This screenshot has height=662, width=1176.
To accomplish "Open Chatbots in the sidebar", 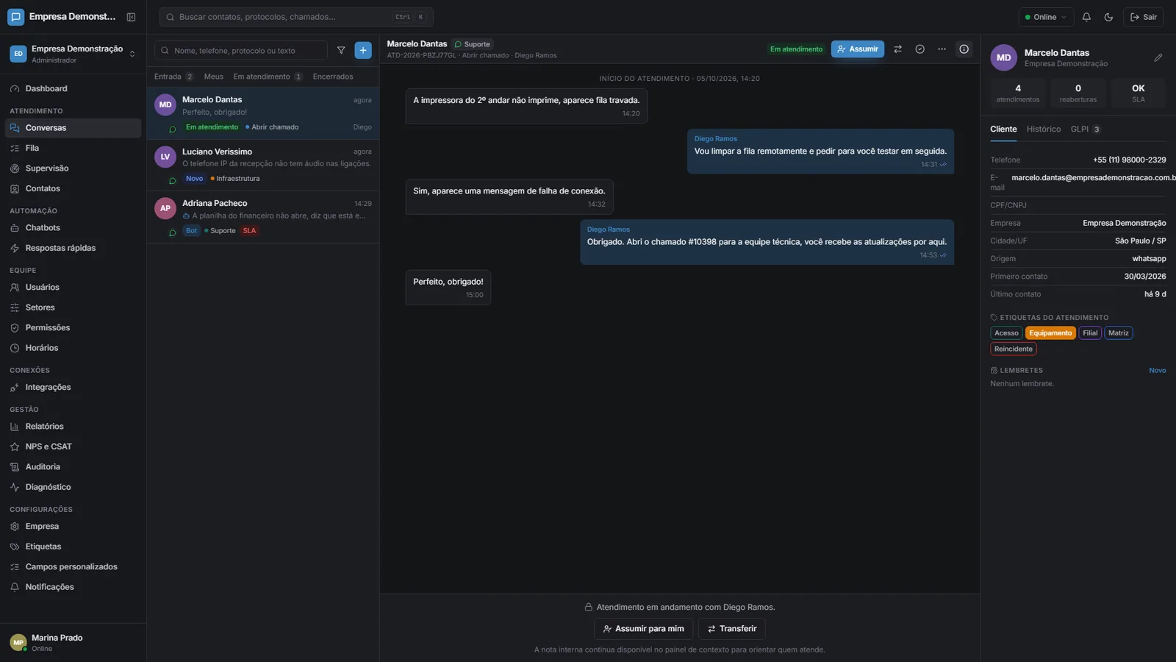I will click(x=73, y=228).
